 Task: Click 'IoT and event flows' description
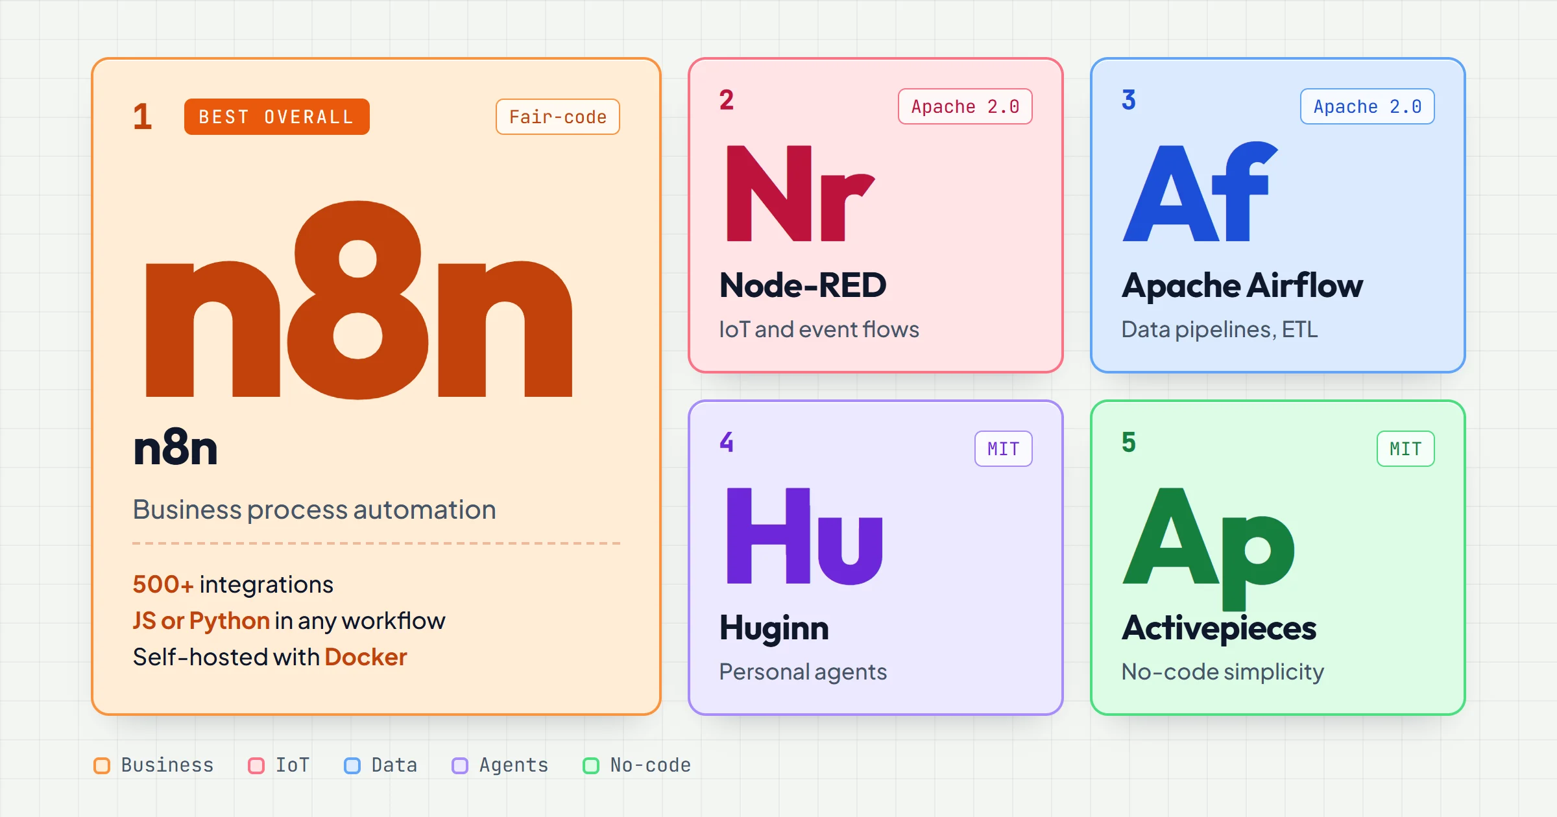tap(819, 329)
